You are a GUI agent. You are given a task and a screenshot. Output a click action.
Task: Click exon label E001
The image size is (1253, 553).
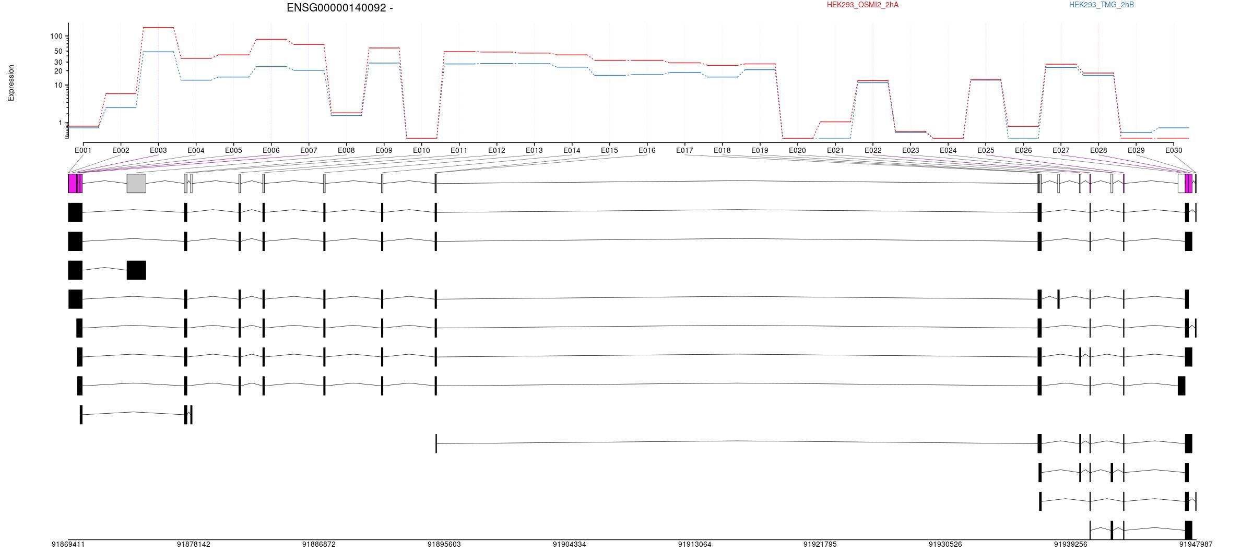pos(83,150)
